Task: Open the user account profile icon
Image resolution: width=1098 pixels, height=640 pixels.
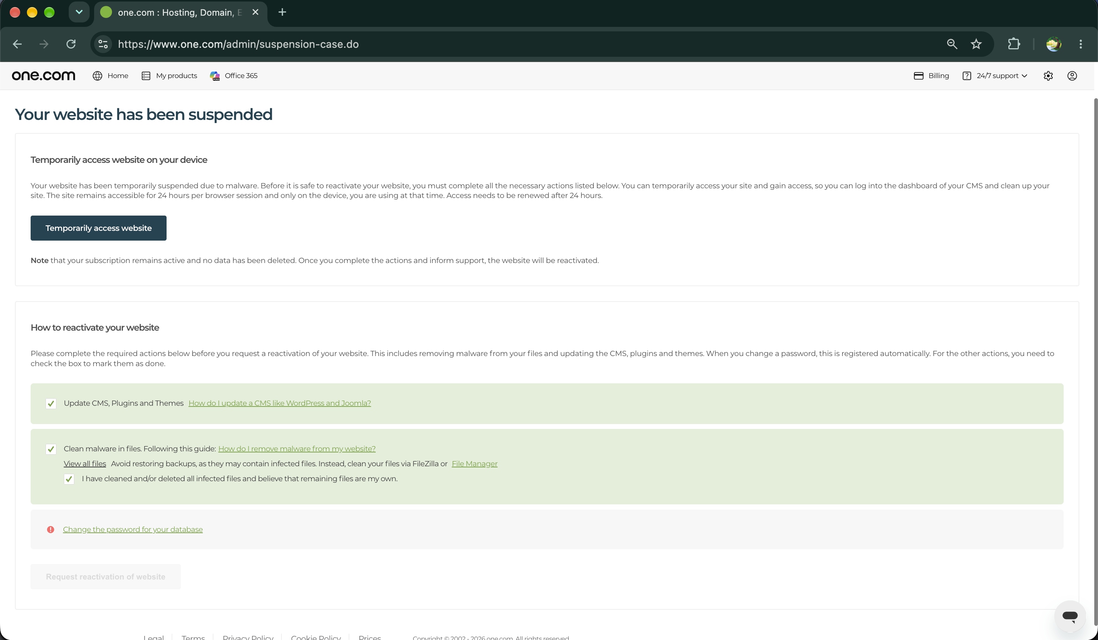Action: click(1072, 76)
